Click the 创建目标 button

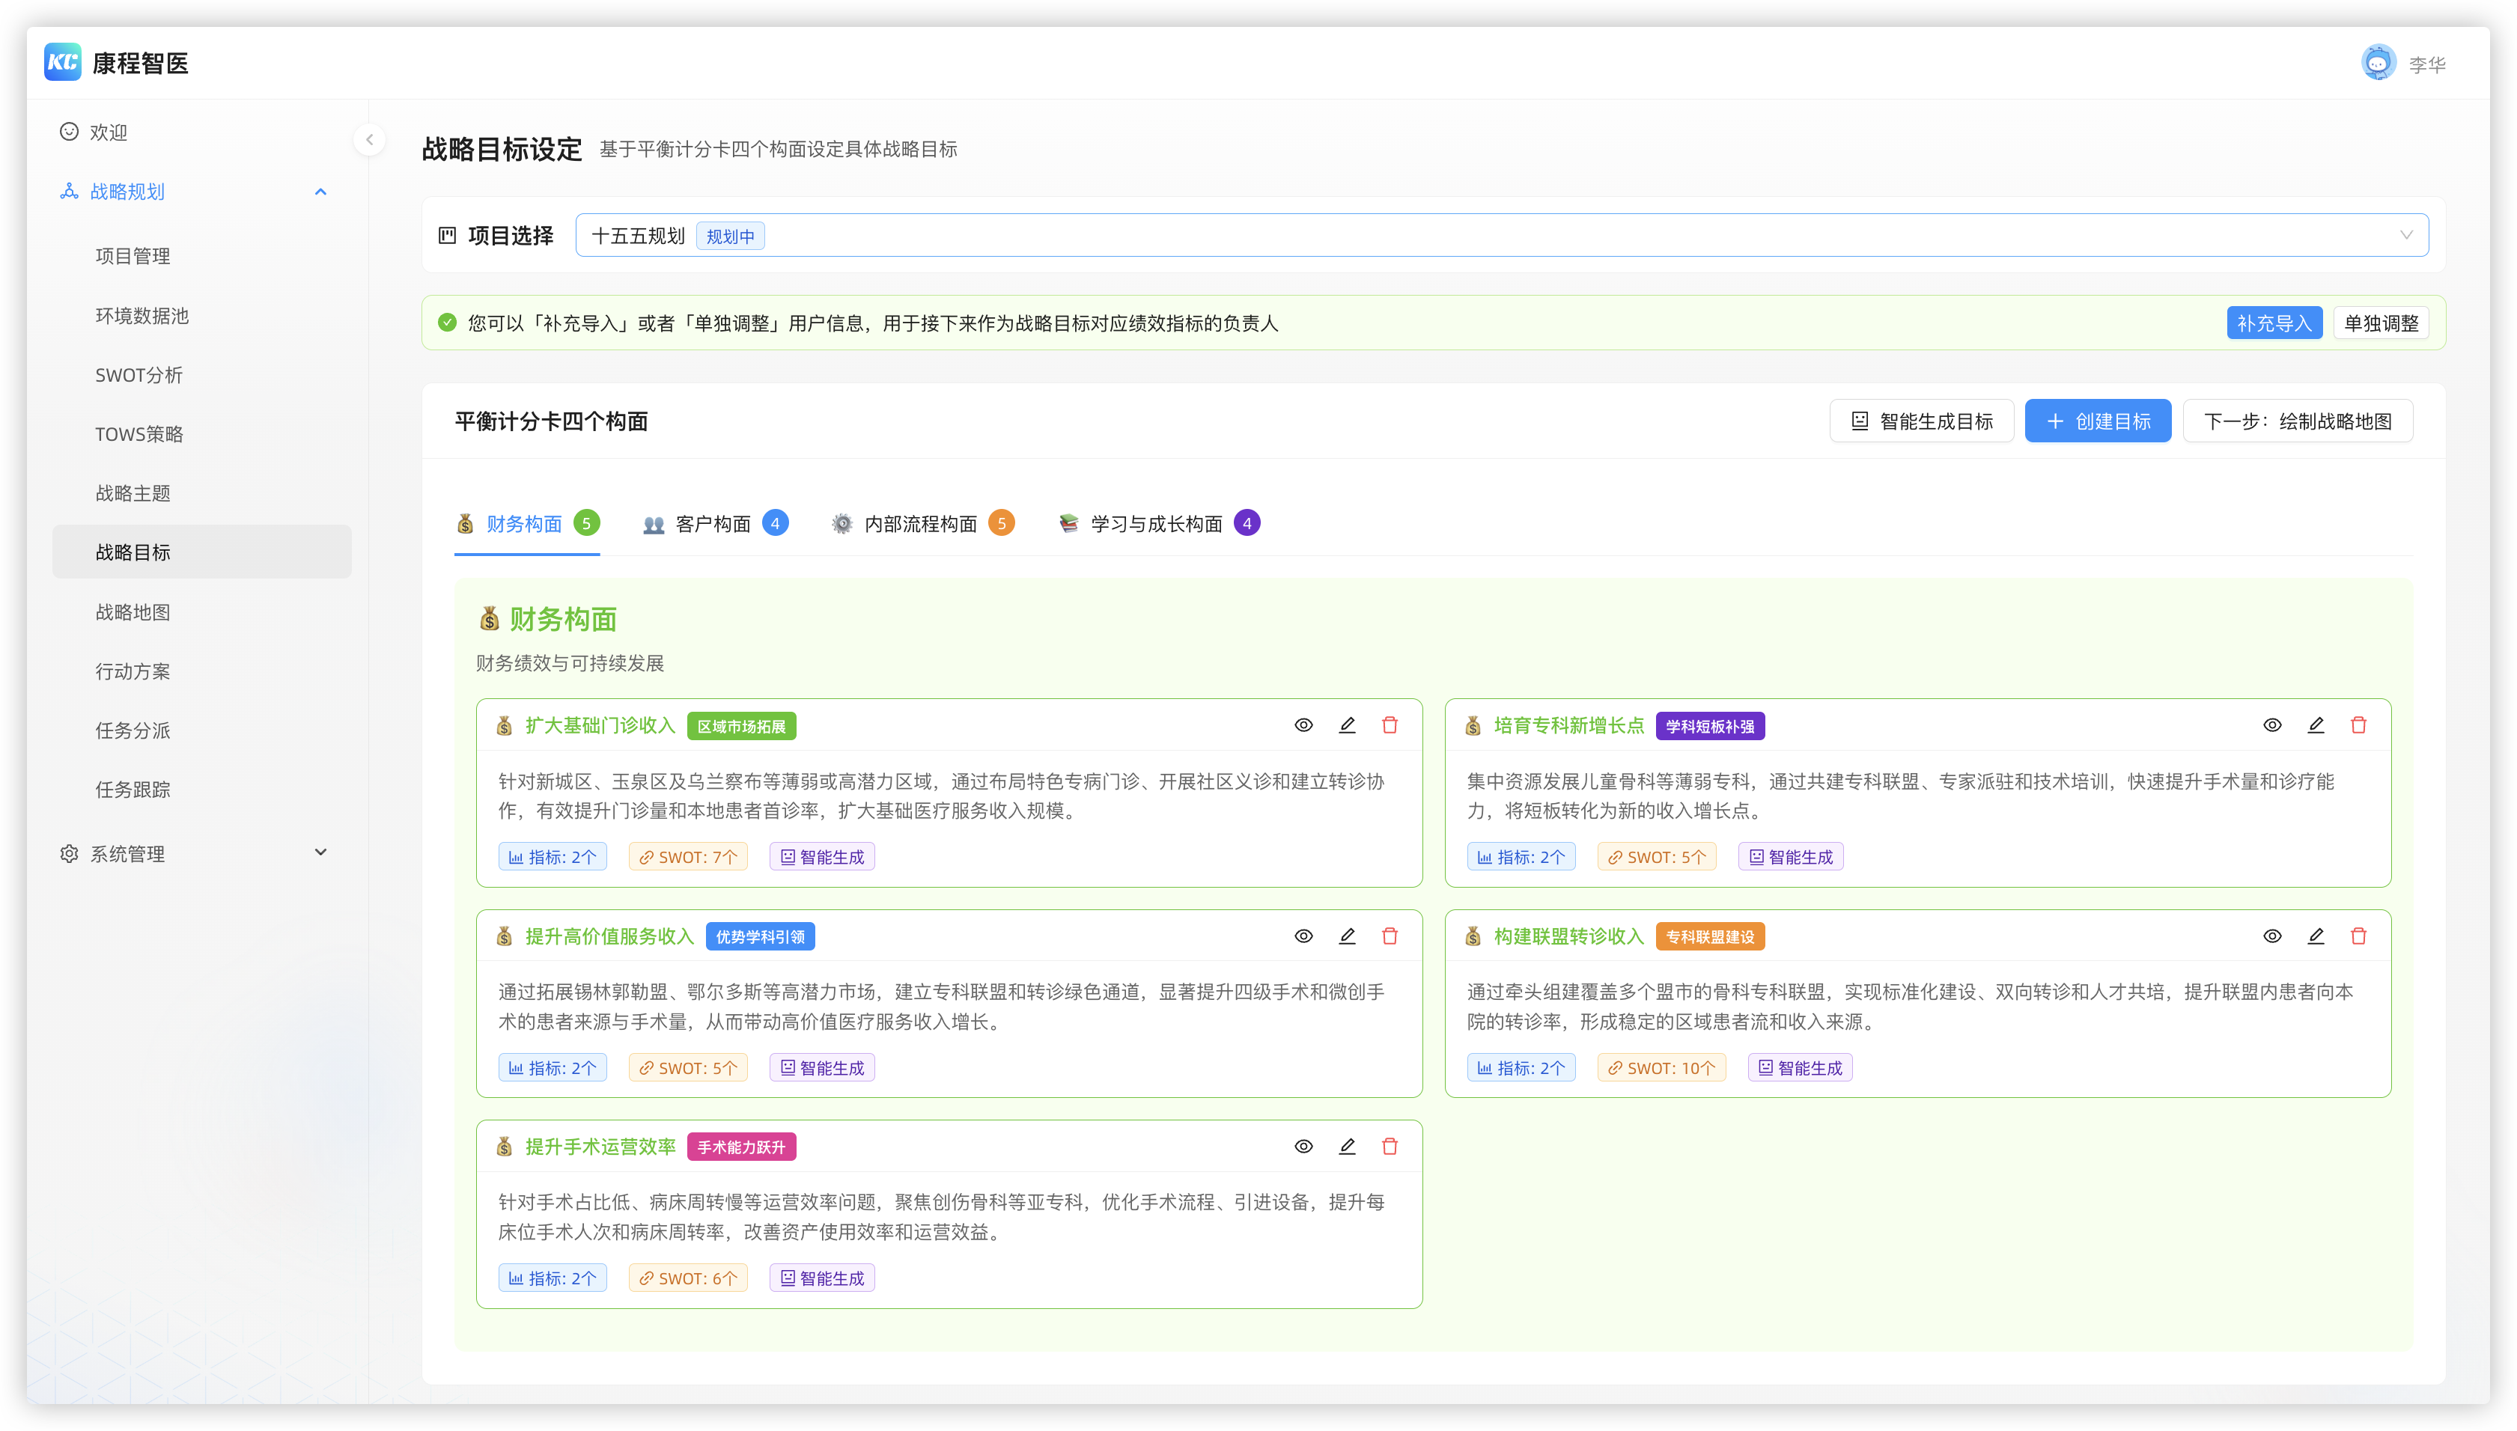(2097, 421)
